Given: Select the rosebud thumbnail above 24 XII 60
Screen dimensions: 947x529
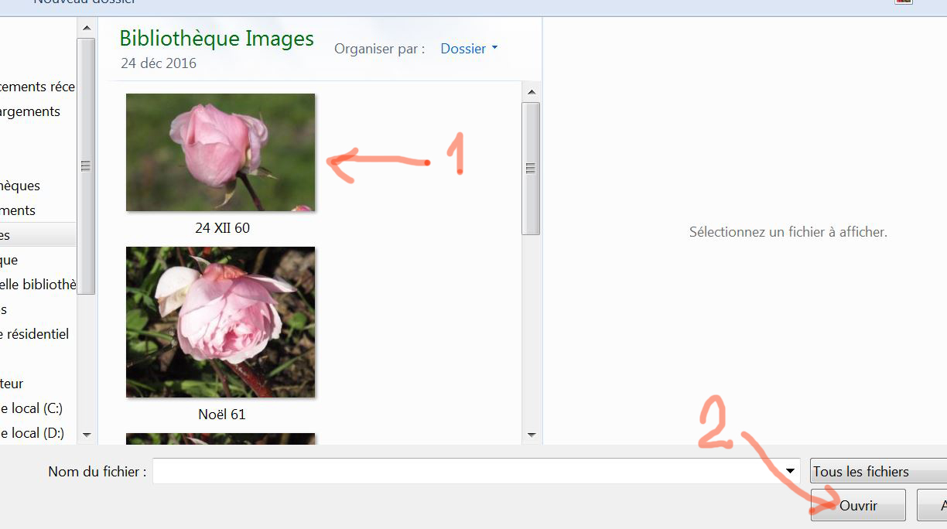Looking at the screenshot, I should [x=221, y=152].
